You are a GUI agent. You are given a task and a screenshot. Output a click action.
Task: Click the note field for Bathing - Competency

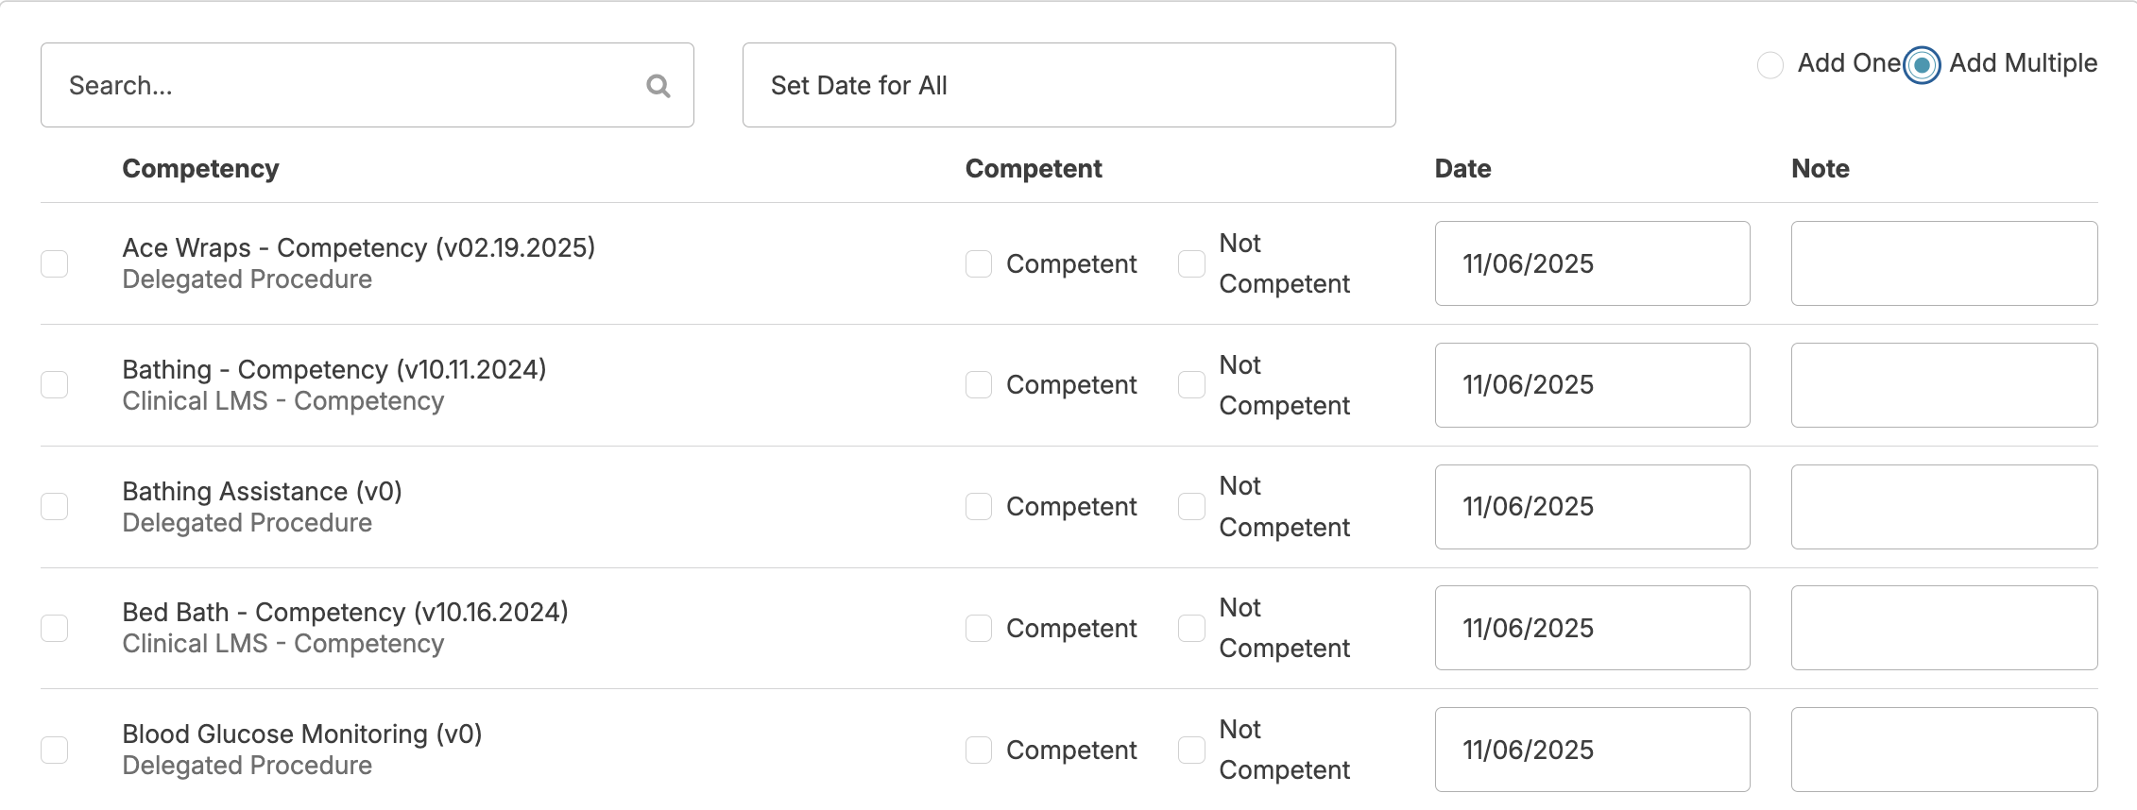coord(1943,385)
